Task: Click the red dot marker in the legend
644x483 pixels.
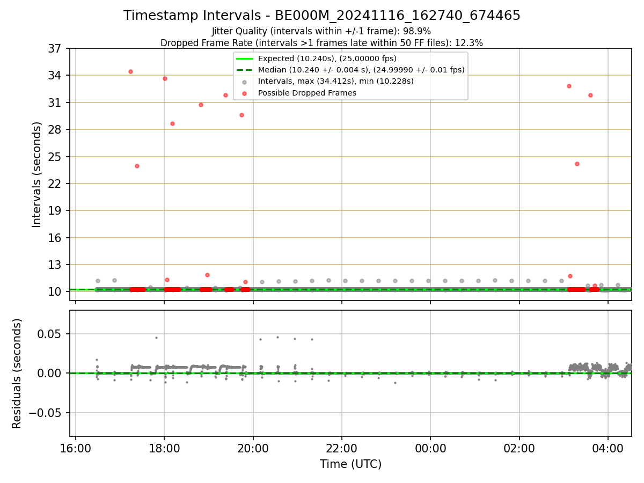Action: tap(245, 93)
